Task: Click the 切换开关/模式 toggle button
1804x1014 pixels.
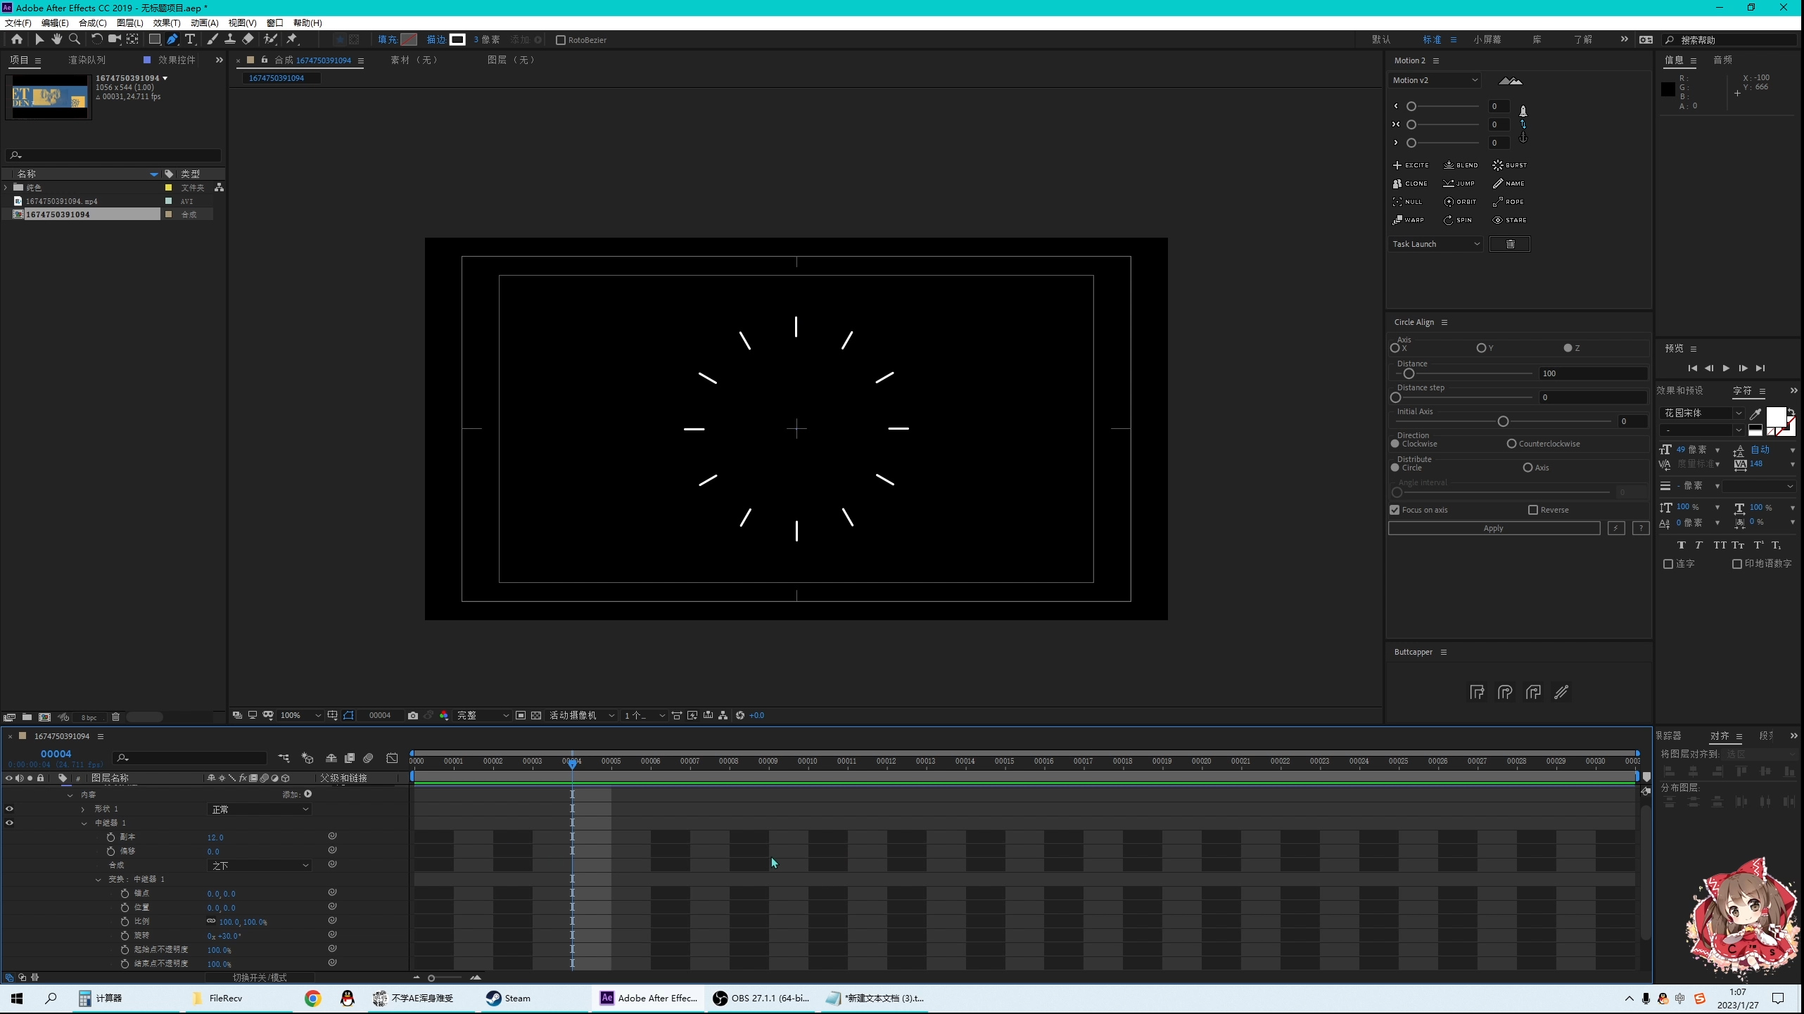Action: (260, 977)
